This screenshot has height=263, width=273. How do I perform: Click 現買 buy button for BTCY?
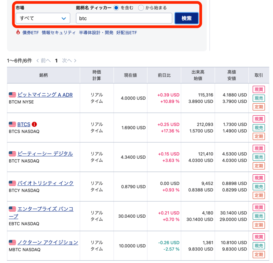click(259, 178)
